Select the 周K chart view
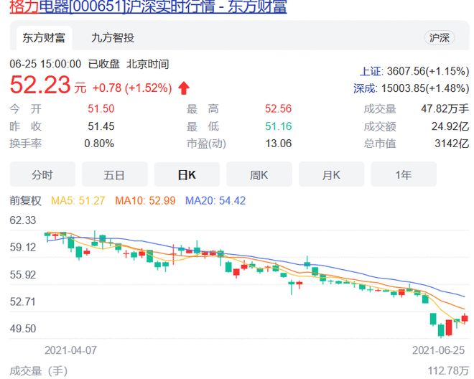 point(259,174)
